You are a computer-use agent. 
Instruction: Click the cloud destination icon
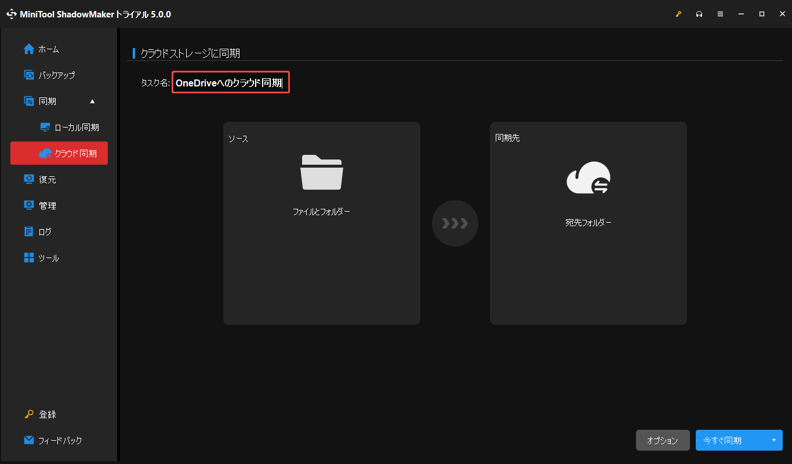click(588, 178)
